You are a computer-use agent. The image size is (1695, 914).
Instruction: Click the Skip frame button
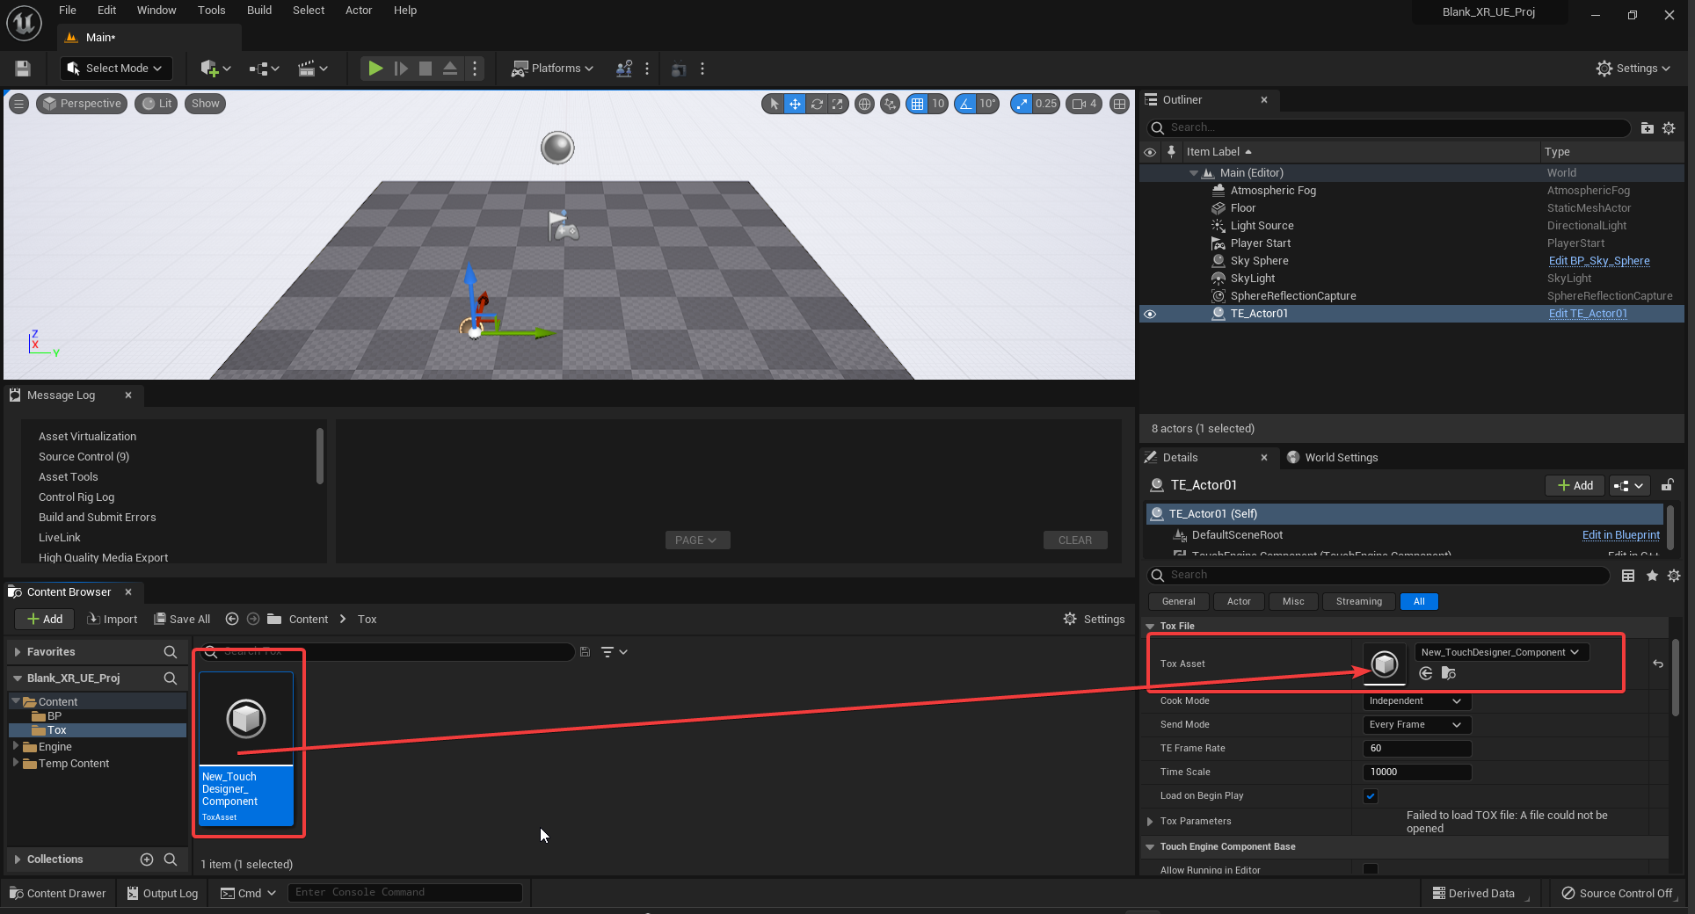pos(401,69)
